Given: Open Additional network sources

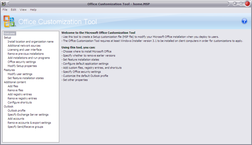Looking at the screenshot, I should click(24, 46).
